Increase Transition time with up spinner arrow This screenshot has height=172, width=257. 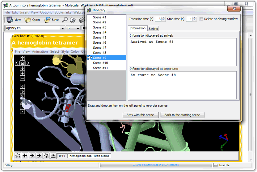point(163,18)
